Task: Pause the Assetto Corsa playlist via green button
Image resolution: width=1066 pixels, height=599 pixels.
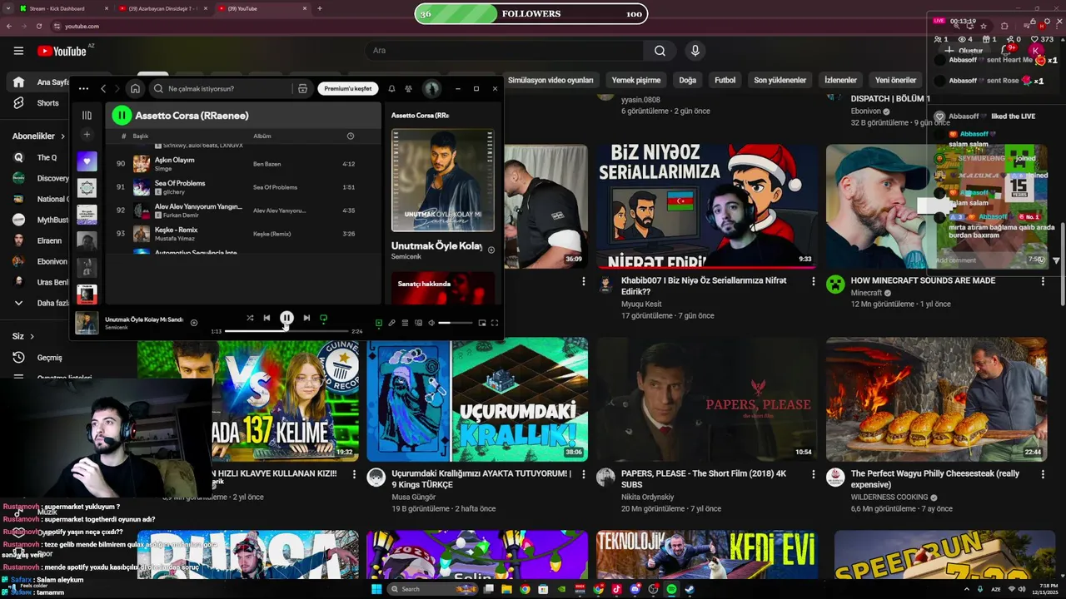Action: [x=122, y=116]
